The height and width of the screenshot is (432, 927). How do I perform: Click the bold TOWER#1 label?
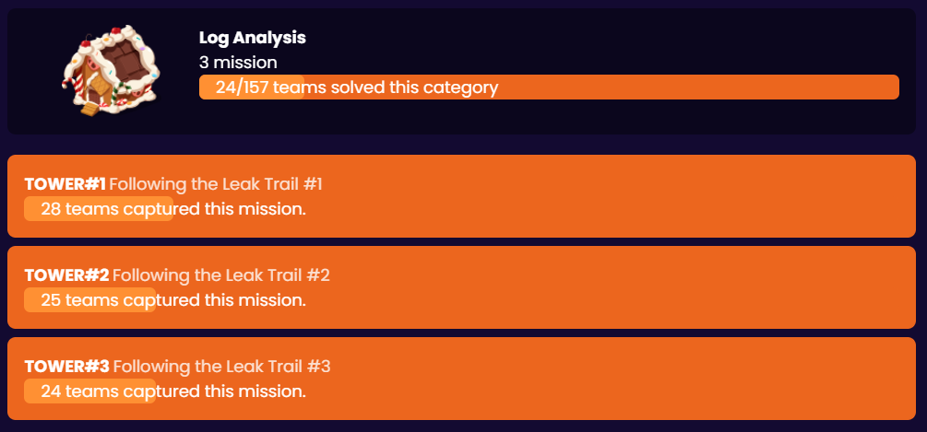[x=65, y=184]
